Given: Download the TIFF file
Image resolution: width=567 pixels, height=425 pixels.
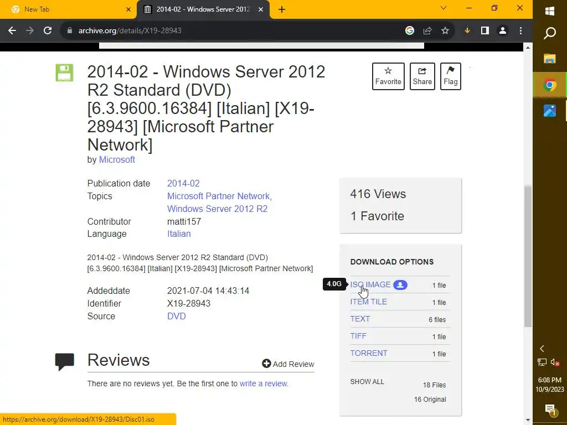Looking at the screenshot, I should coord(358,336).
